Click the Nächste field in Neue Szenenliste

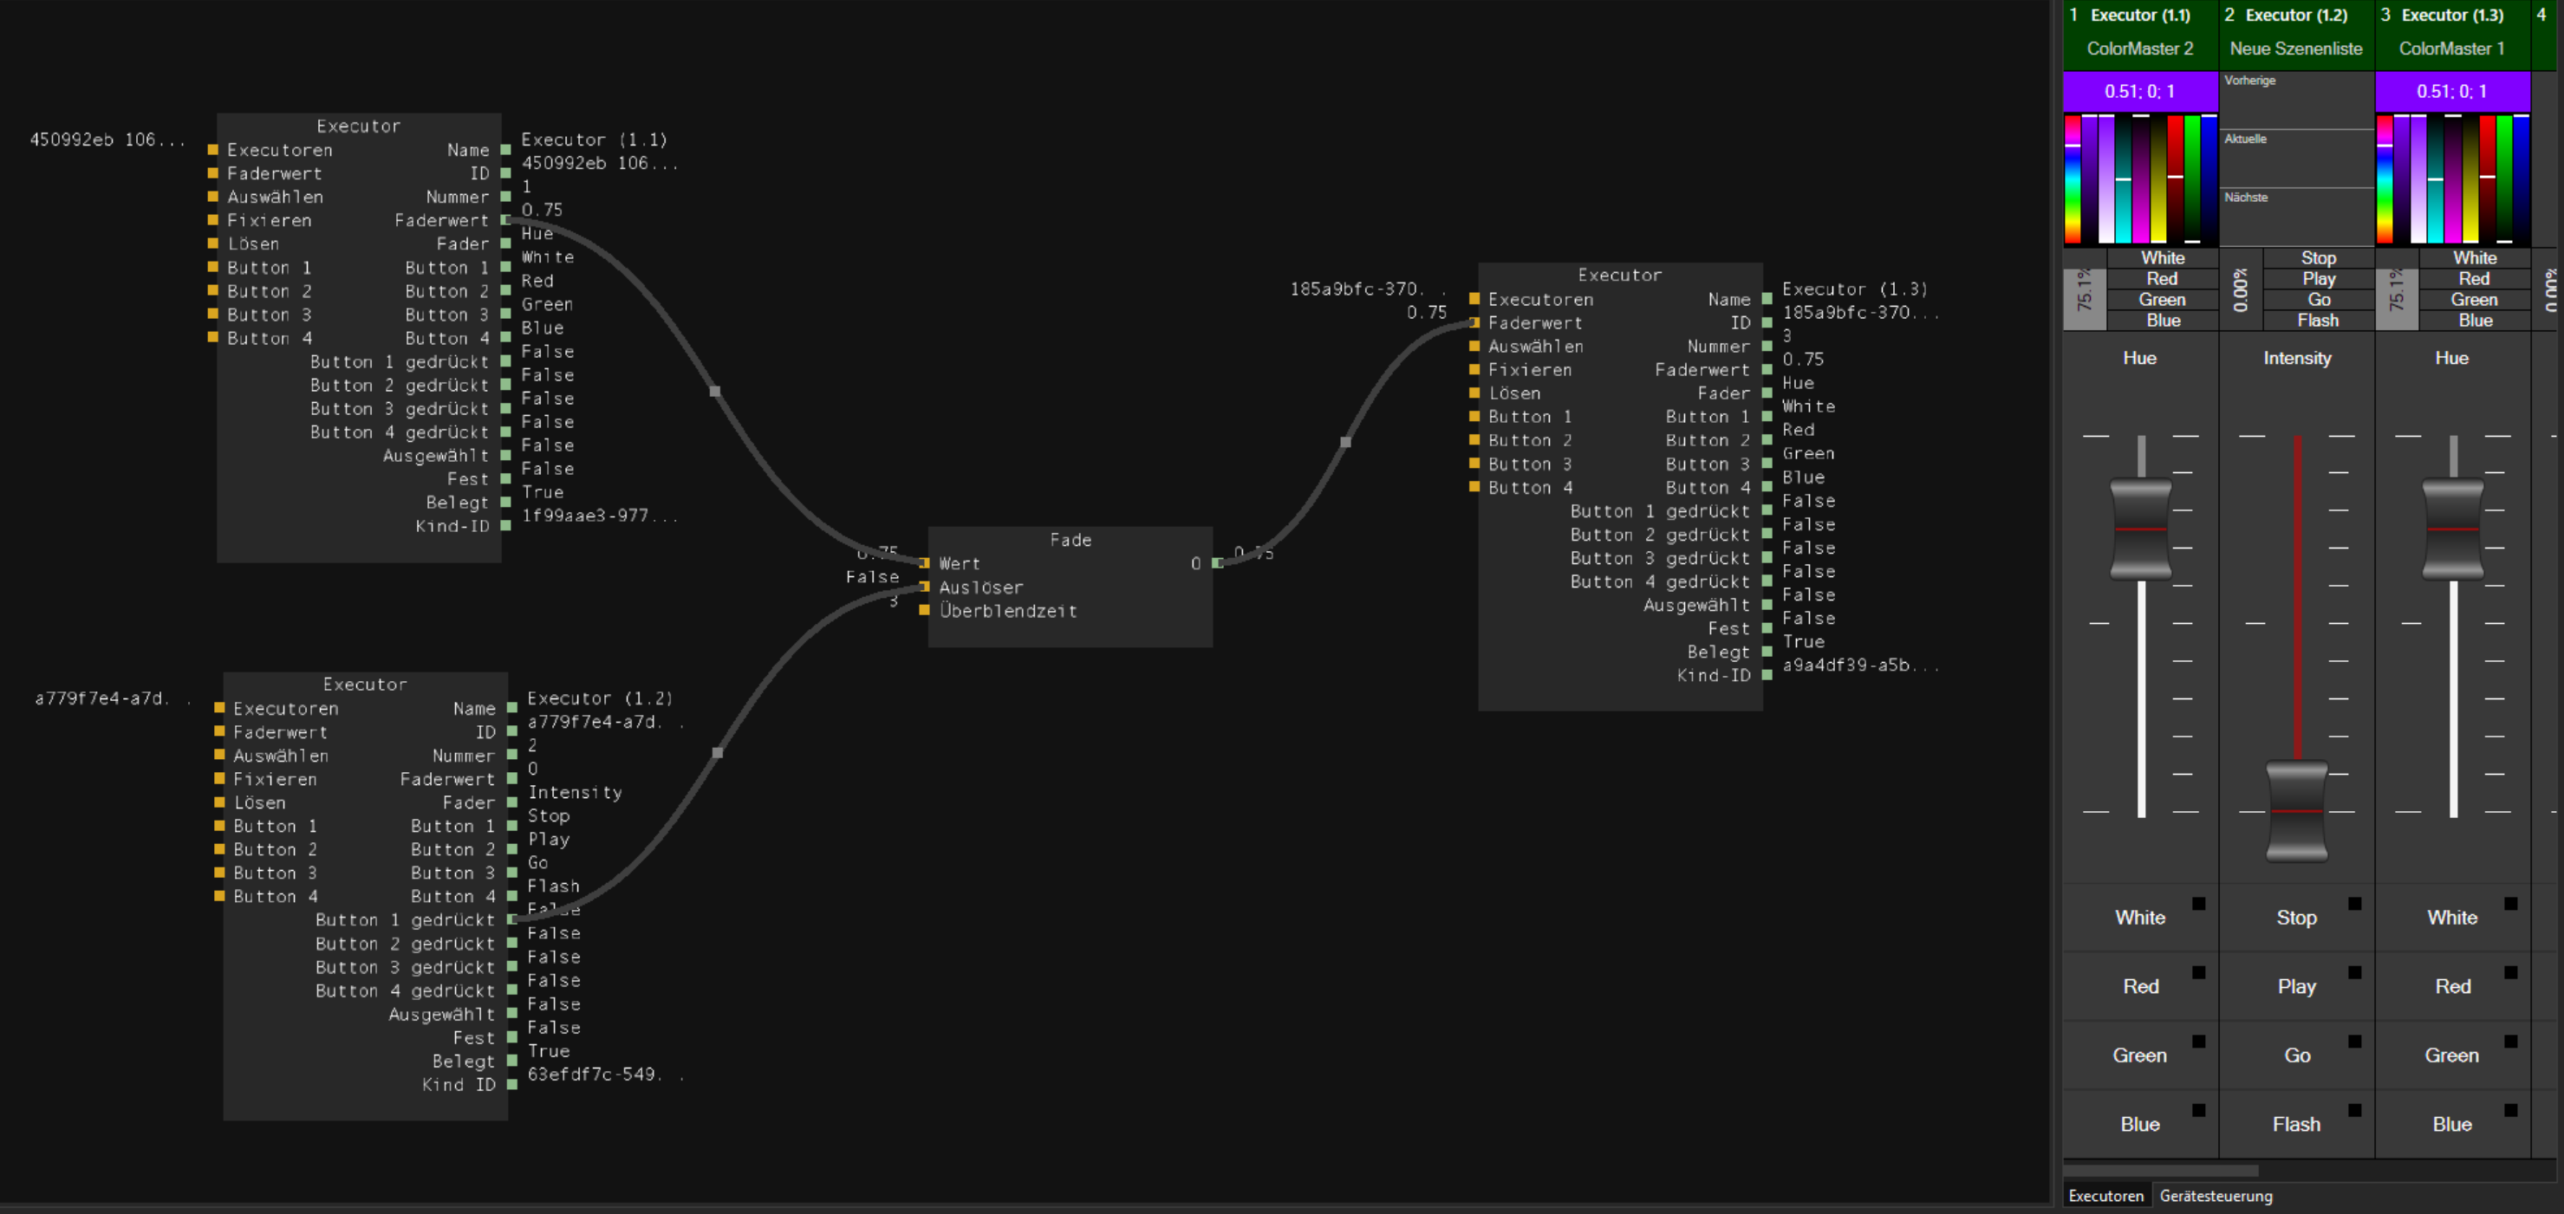[x=2296, y=217]
